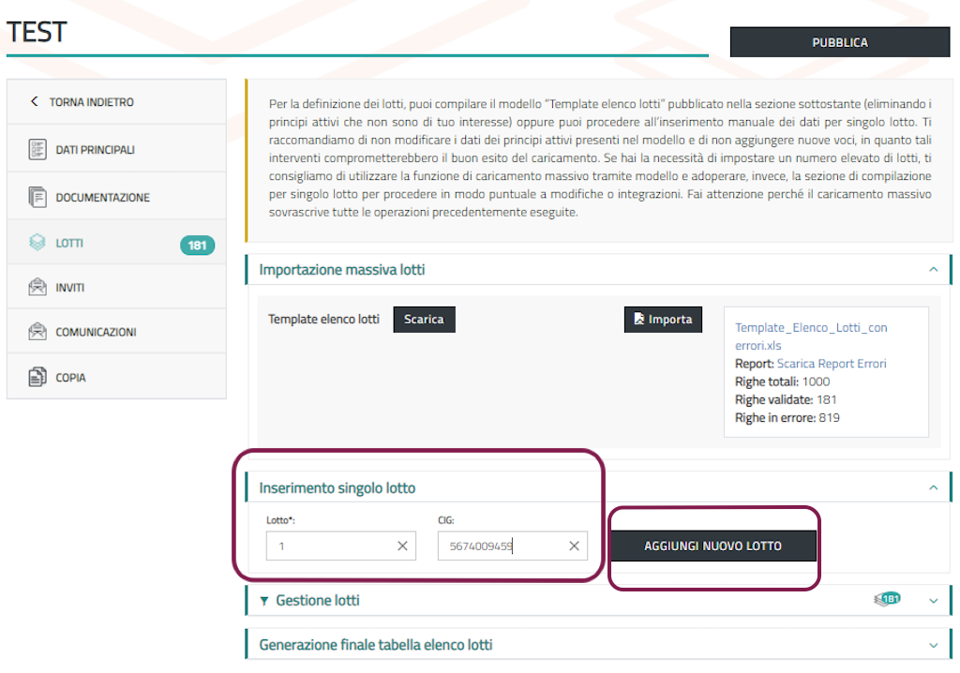Click the Comunicazioni envelope icon
Image resolution: width=960 pixels, height=673 pixels.
pyautogui.click(x=37, y=332)
